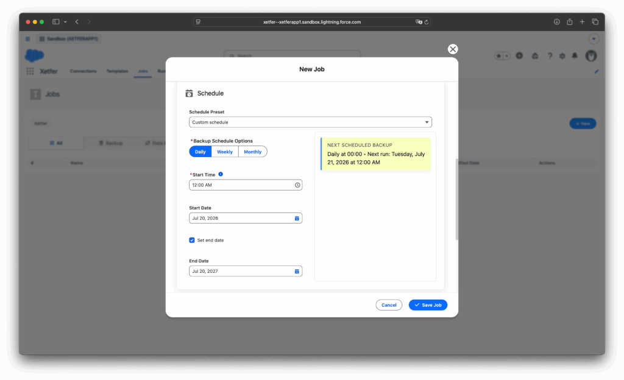Click the Safari Share icon
Viewport: 624px width, 380px height.
(570, 22)
